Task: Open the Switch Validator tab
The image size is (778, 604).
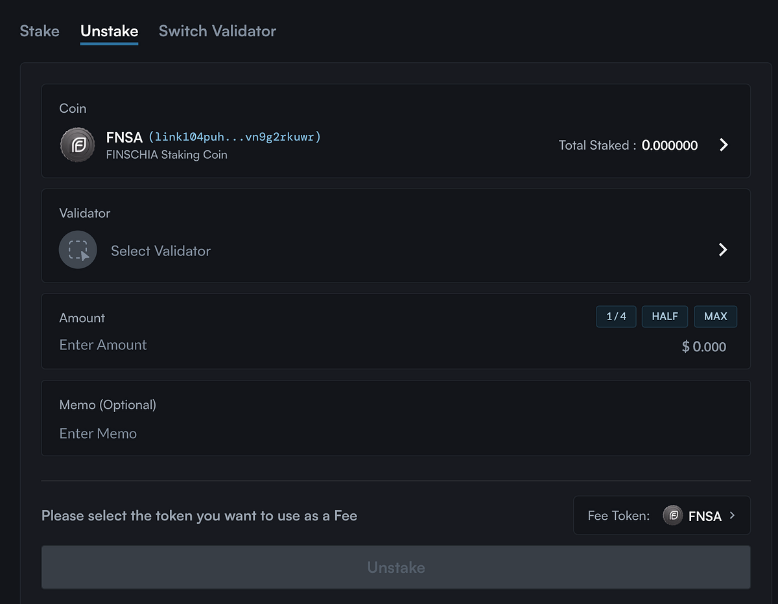Action: coord(217,31)
